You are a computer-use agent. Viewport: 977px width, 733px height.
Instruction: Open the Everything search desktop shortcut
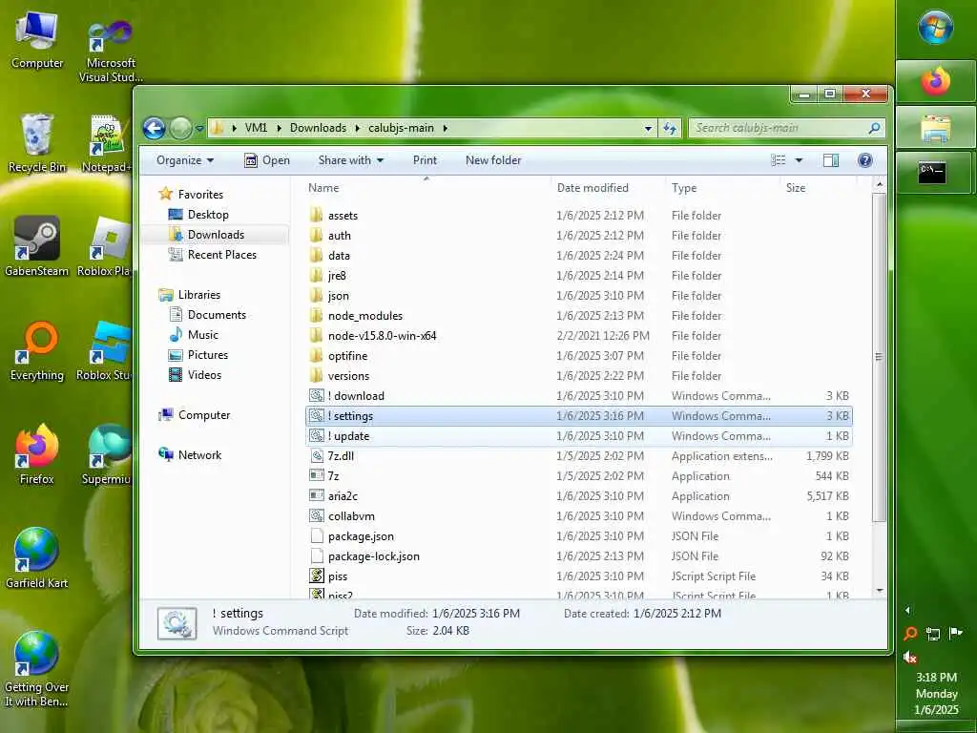click(37, 351)
